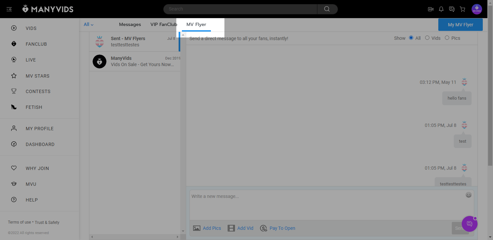Click the Help question mark icon

tap(14, 200)
